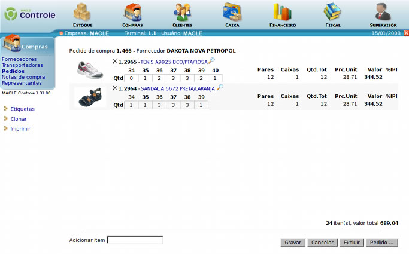Click the Compras sidebar header icon

click(x=11, y=42)
